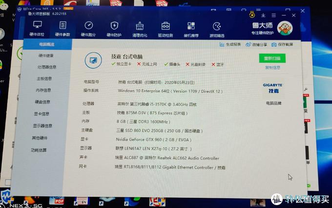
Task: Click the cartoon user avatar picture
Action: tap(285, 28)
